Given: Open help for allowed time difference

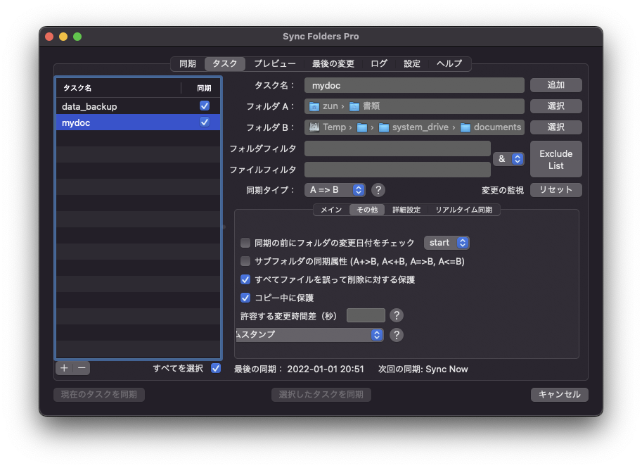Looking at the screenshot, I should click(397, 315).
